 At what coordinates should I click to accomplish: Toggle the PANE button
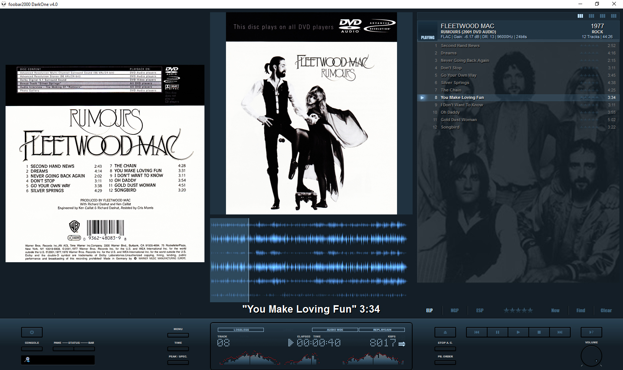pyautogui.click(x=63, y=349)
